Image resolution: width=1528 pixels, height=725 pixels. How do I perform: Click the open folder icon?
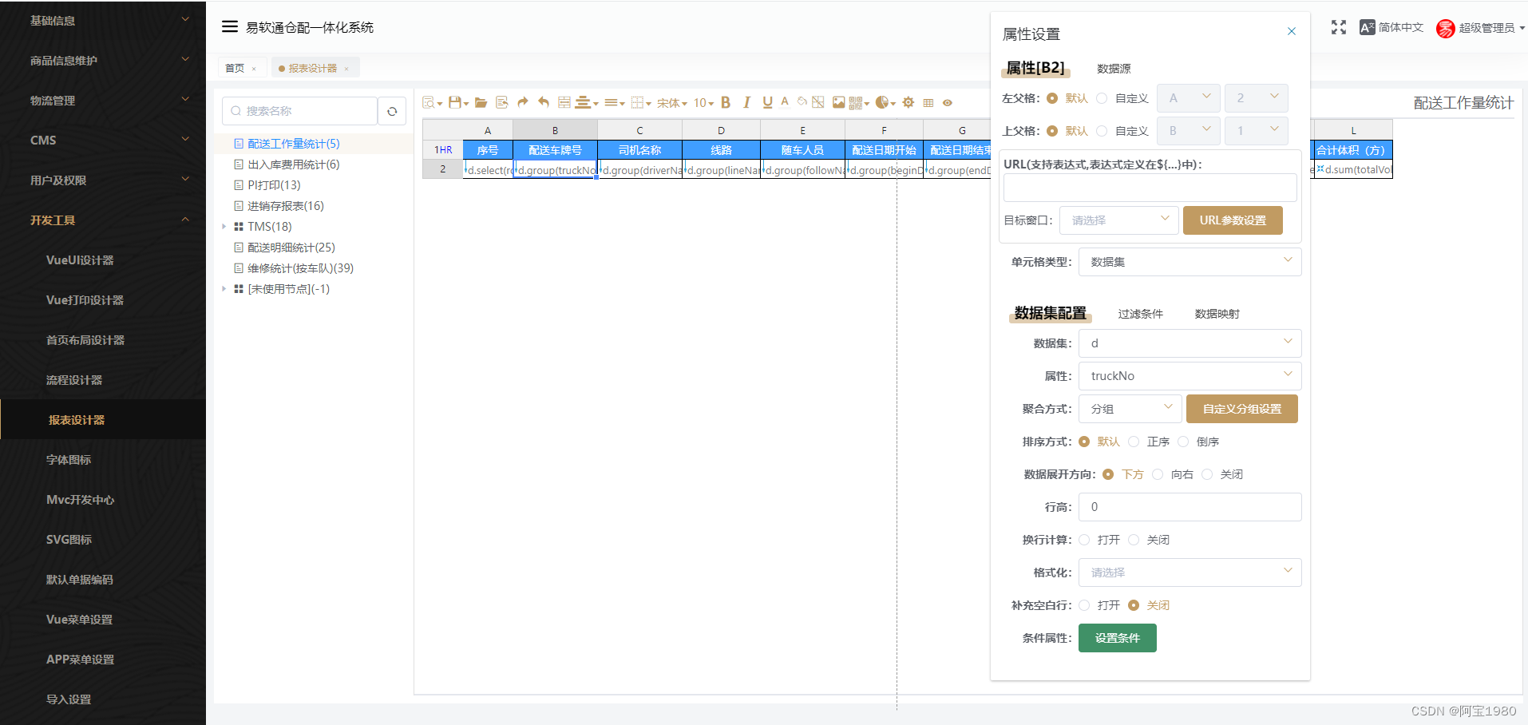[481, 102]
